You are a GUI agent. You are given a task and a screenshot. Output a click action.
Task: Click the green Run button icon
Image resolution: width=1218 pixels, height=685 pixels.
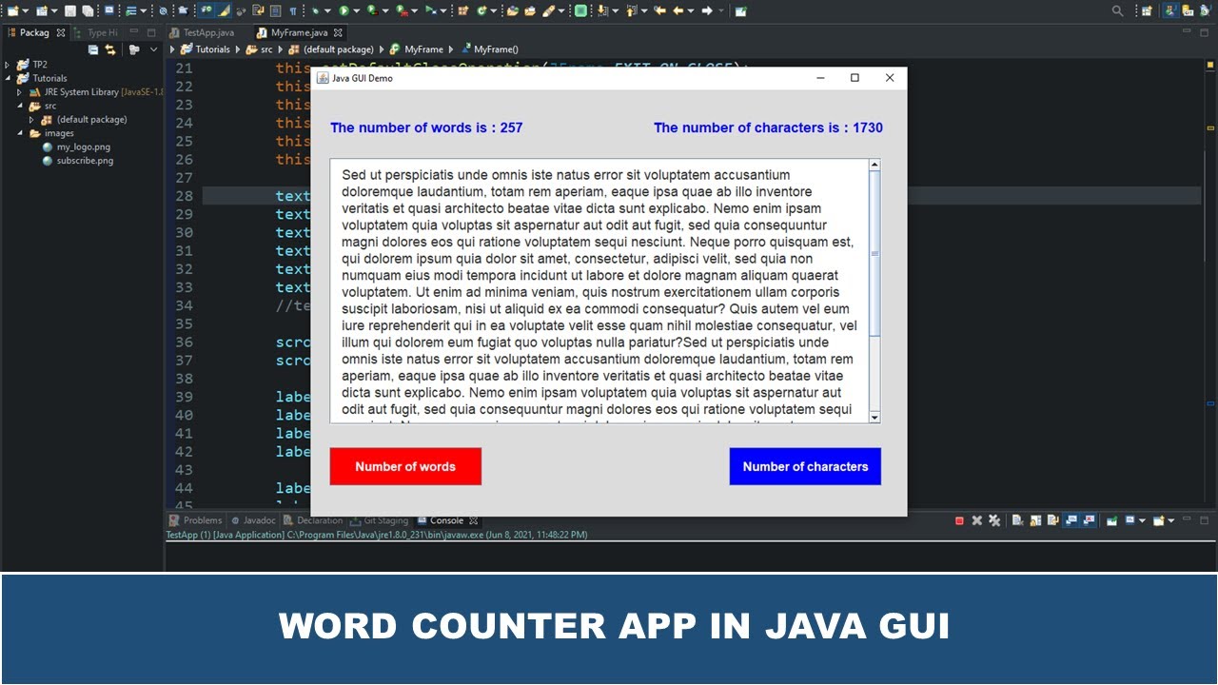(x=344, y=10)
